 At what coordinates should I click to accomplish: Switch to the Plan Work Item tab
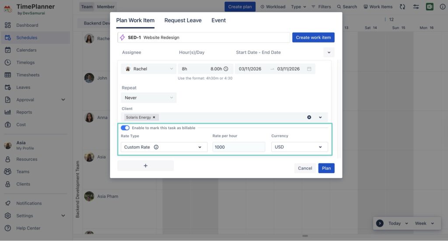135,20
